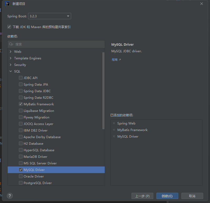Enable Flyway Migration checkbox

click(x=21, y=117)
